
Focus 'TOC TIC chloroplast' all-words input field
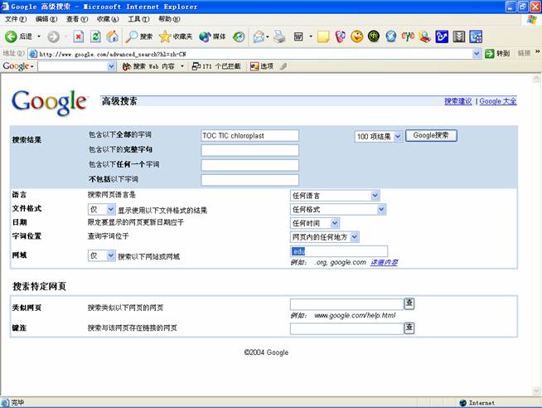[x=249, y=135]
